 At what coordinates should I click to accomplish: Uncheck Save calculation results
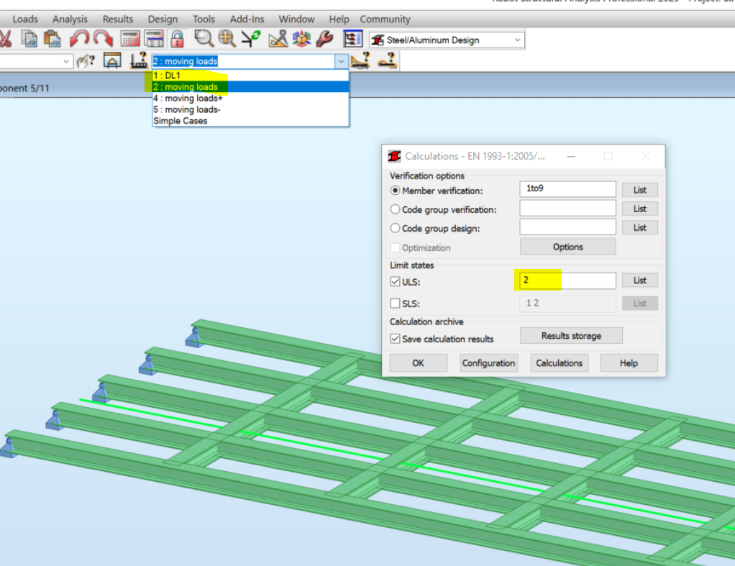point(396,339)
